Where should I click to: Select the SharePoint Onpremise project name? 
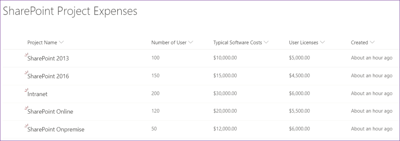[x=56, y=129]
